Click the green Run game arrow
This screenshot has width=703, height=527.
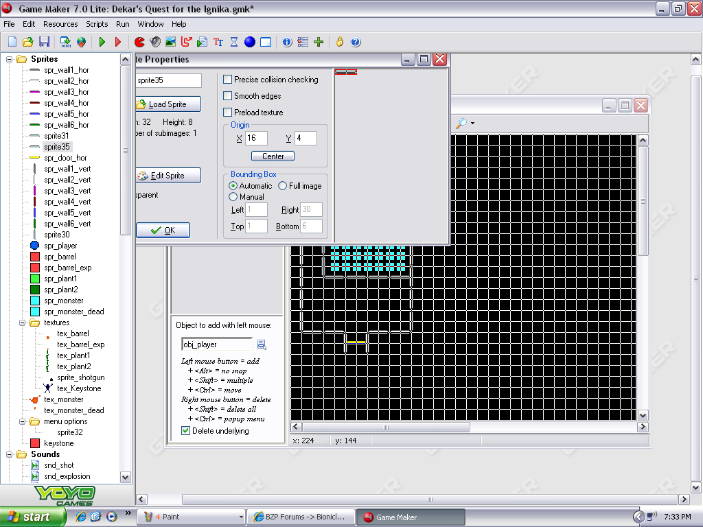pos(102,42)
